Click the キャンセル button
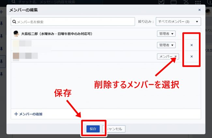The height and width of the screenshot is (138, 212). 114,129
